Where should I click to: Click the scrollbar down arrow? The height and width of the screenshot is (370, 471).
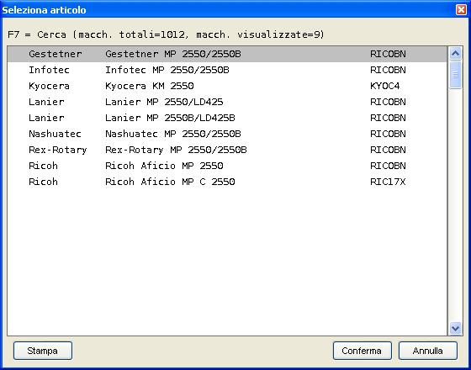pos(455,328)
